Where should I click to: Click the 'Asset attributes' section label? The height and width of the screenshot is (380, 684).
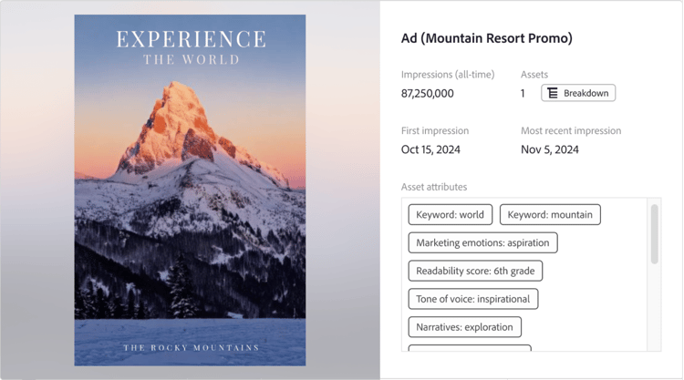pos(434,187)
